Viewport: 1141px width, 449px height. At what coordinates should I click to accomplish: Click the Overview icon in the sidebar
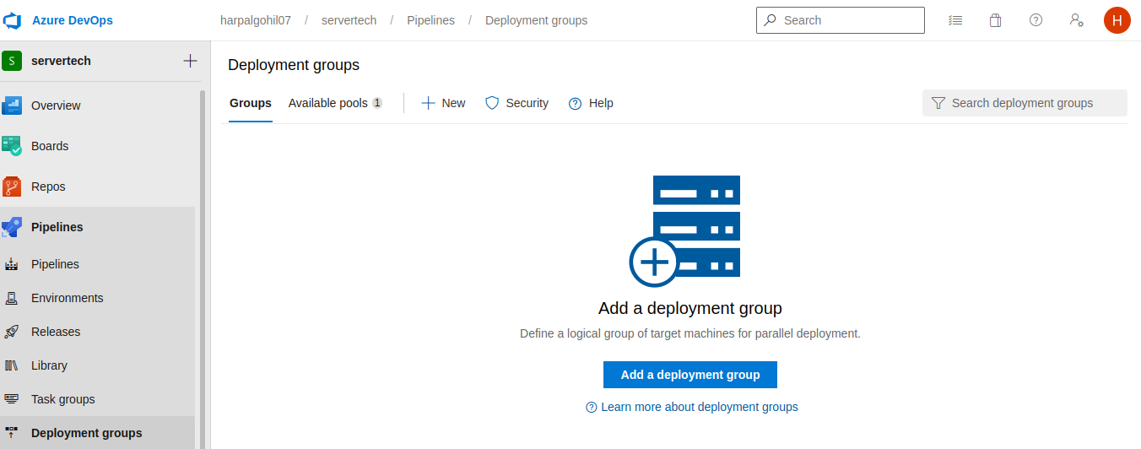(12, 105)
